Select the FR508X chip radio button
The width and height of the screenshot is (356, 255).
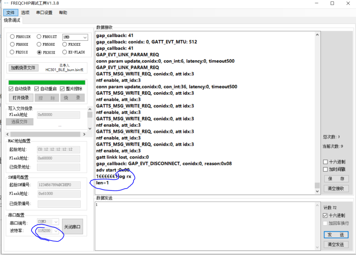[x=39, y=44]
